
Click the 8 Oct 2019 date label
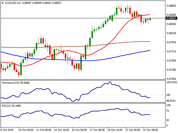pyautogui.click(x=7, y=130)
